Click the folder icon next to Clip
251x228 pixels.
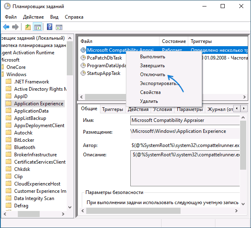click(x=9, y=176)
